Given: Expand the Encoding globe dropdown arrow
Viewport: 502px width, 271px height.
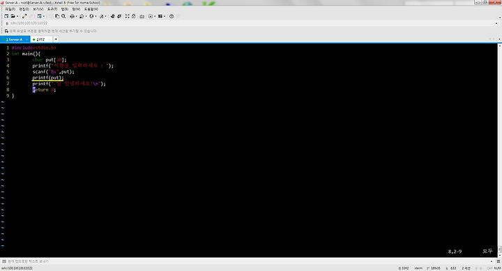Looking at the screenshot, I should click(x=96, y=16).
